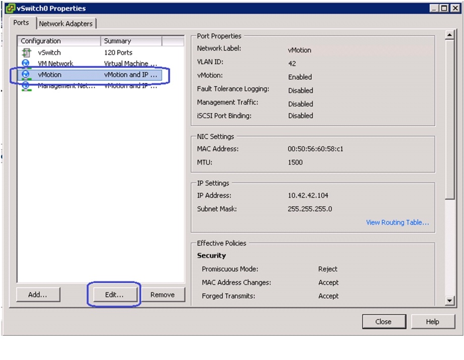
Task: Click the Fault Tolerance Logging Disabled value
Action: point(300,90)
